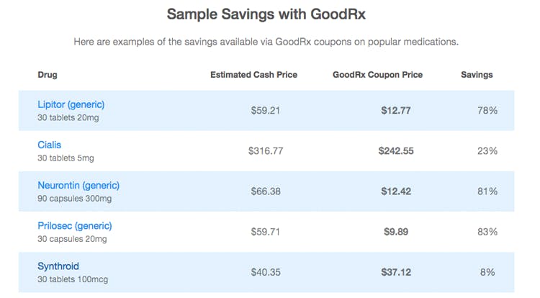This screenshot has height=298, width=540.
Task: Select the $9.89 Prilosec coupon price
Action: point(396,232)
